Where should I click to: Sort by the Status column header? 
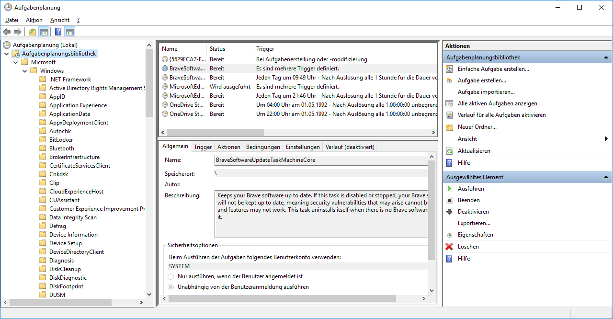click(230, 49)
